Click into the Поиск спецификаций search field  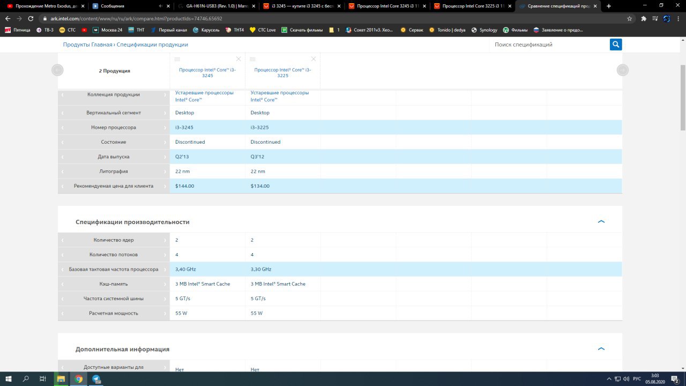[x=550, y=44]
